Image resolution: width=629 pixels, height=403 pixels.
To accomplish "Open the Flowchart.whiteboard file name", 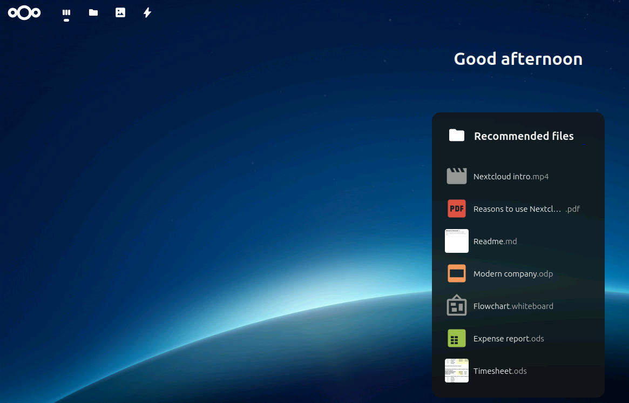I will click(513, 306).
